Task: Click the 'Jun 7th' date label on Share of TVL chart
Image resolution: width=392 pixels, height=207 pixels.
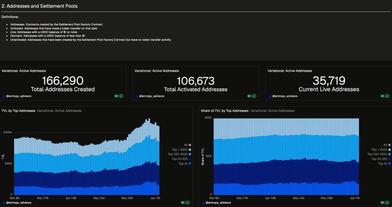Action: [x=355, y=198]
